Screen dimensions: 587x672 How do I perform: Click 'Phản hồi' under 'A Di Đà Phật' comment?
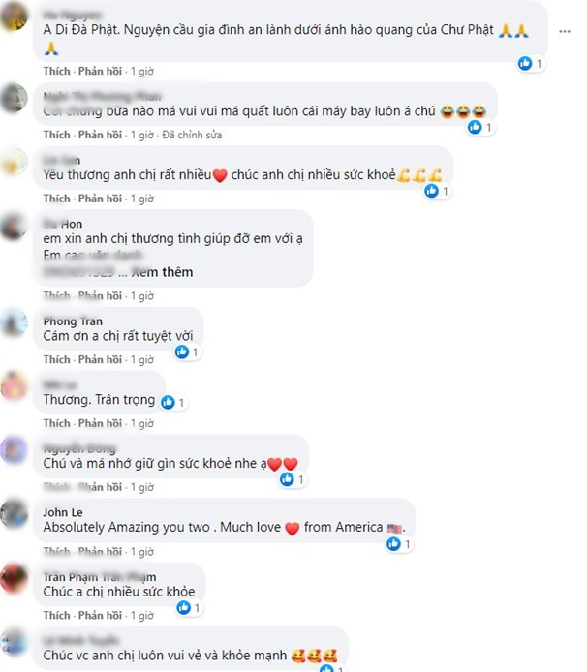(100, 71)
